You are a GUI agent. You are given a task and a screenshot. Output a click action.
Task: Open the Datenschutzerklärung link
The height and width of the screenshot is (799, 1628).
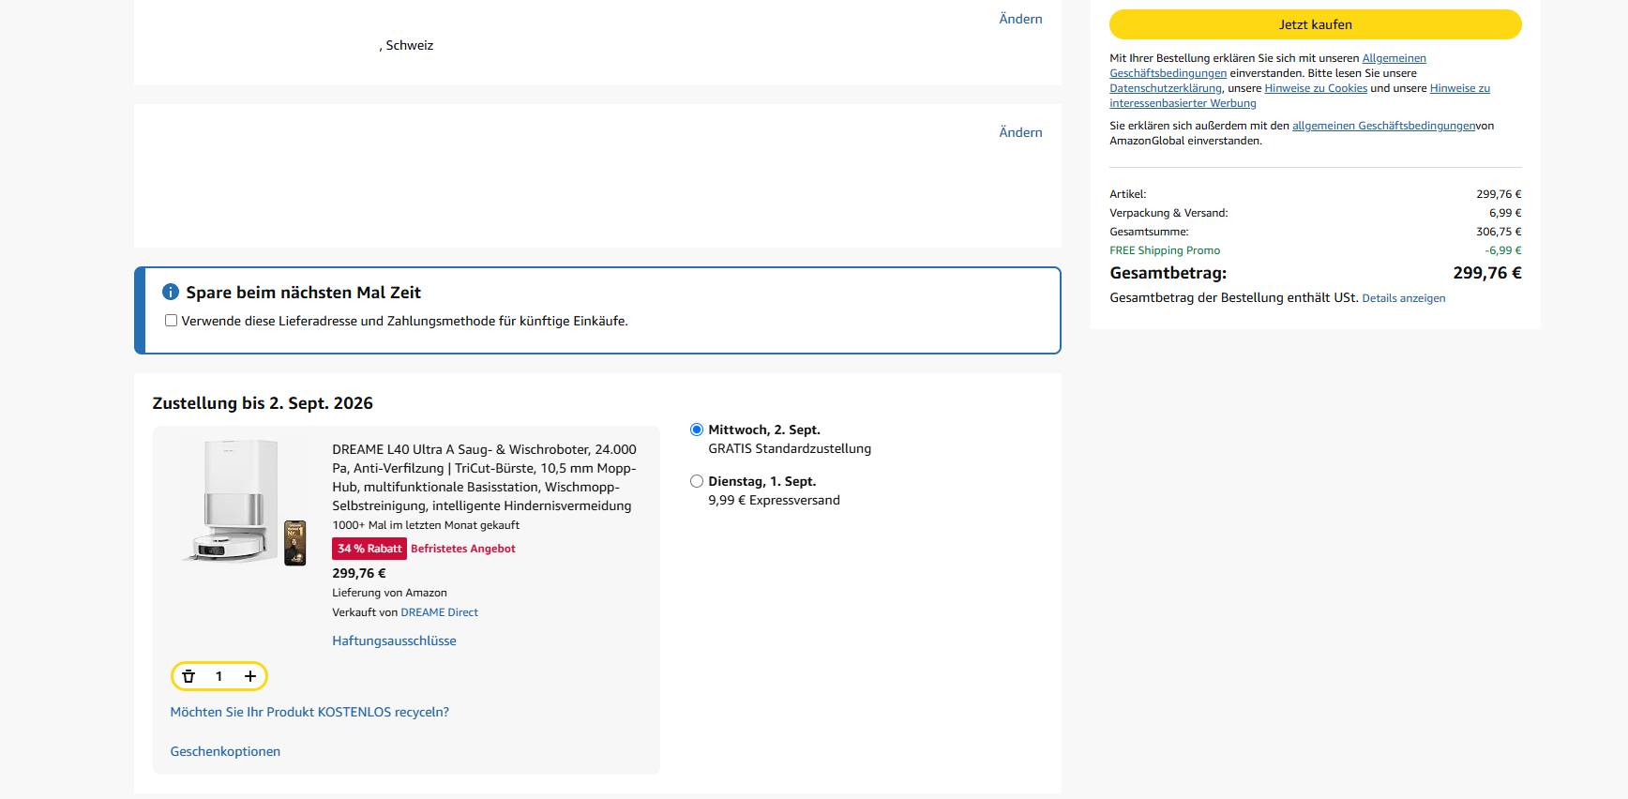pyautogui.click(x=1166, y=88)
